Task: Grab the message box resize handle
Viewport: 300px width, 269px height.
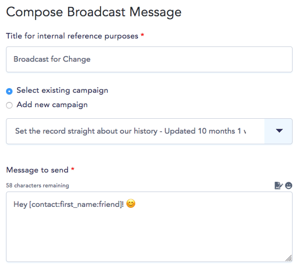Action: click(x=288, y=258)
